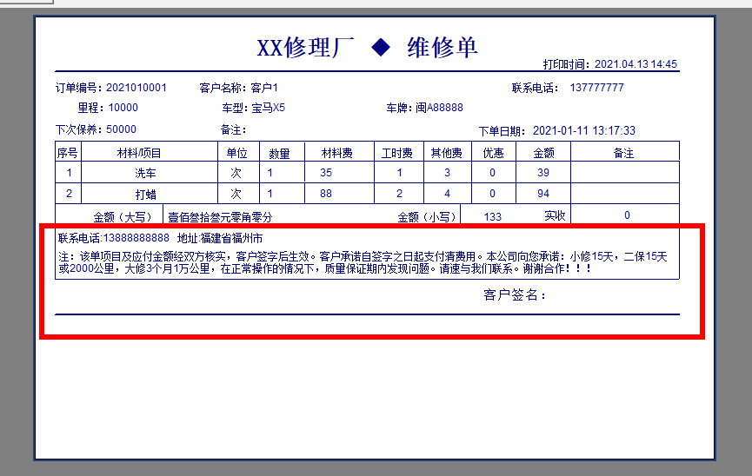Screen dimensions: 752x476
Task: Click the XX修理厂 title text
Action: click(x=305, y=48)
